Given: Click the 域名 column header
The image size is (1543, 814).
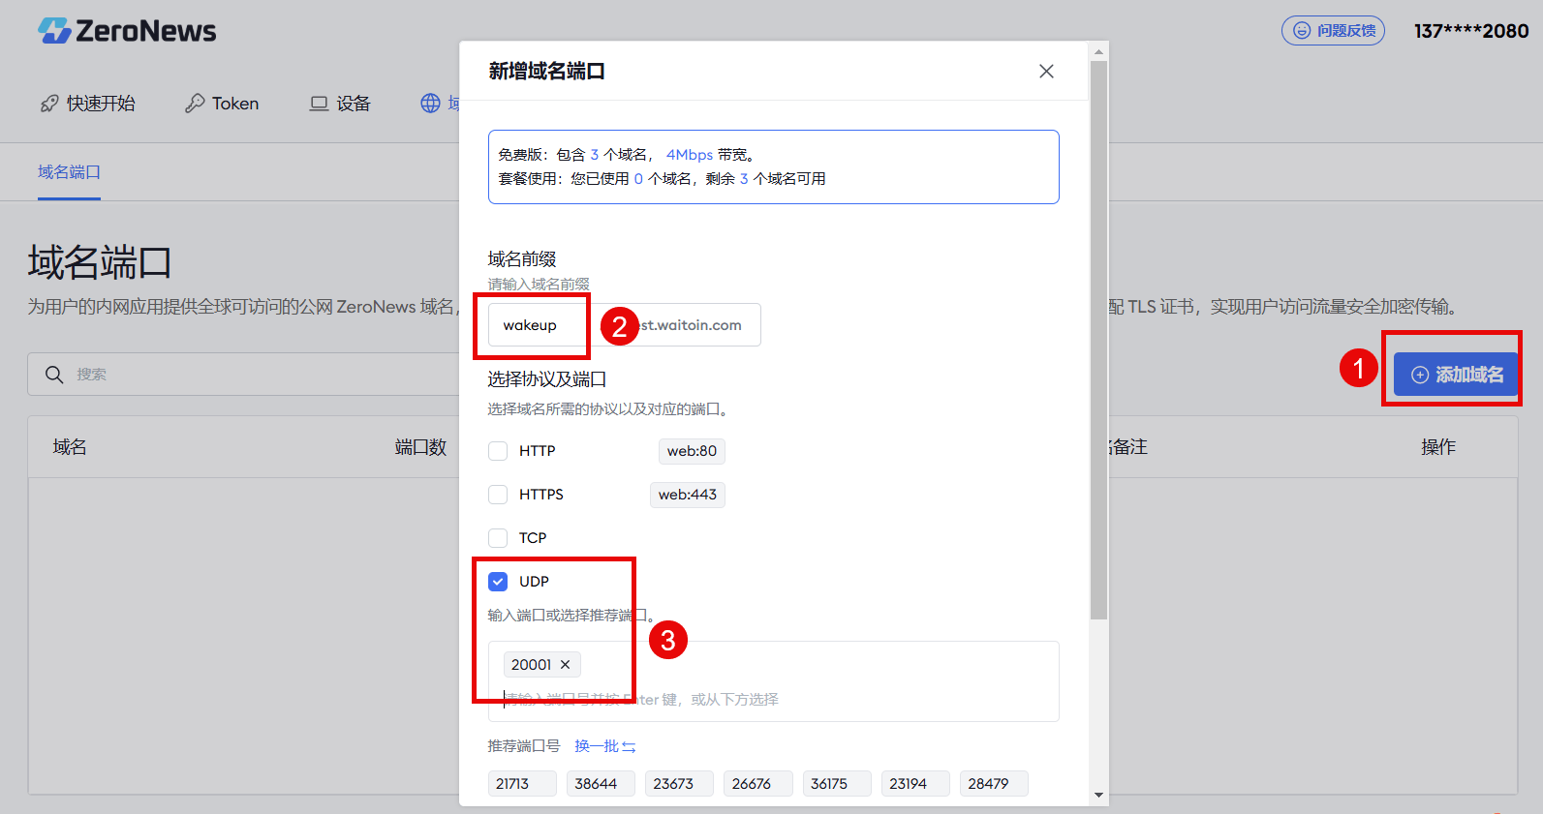Looking at the screenshot, I should 70,447.
